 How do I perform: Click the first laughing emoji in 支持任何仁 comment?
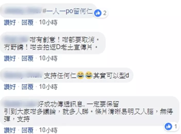80,75
